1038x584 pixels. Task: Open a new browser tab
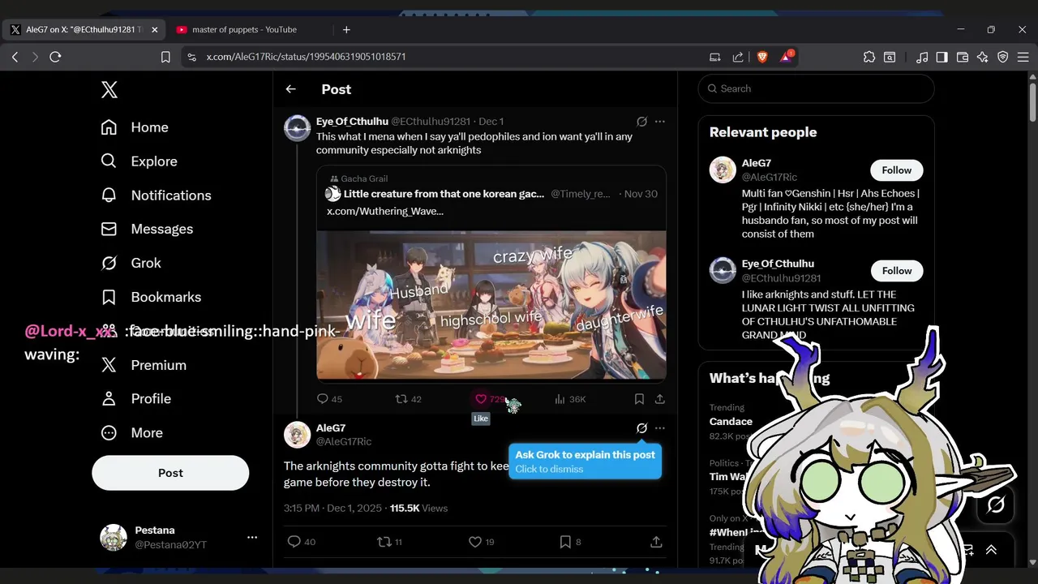(346, 29)
